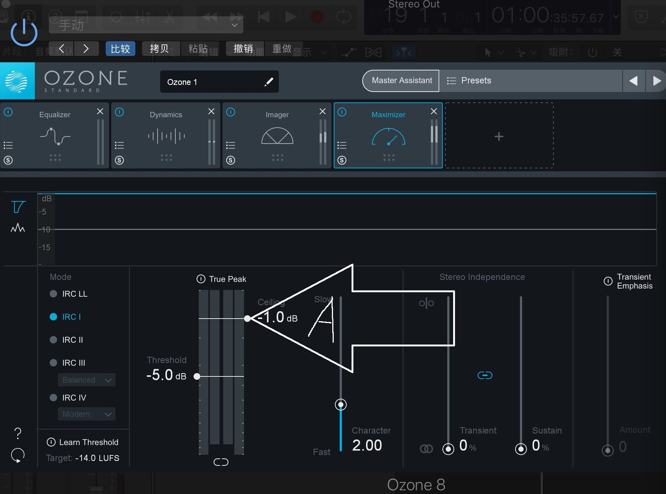
Task: Open the Equalizer module presets list icon
Action: pos(8,145)
